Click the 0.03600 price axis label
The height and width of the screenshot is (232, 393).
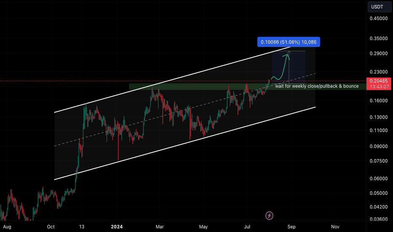(x=379, y=219)
